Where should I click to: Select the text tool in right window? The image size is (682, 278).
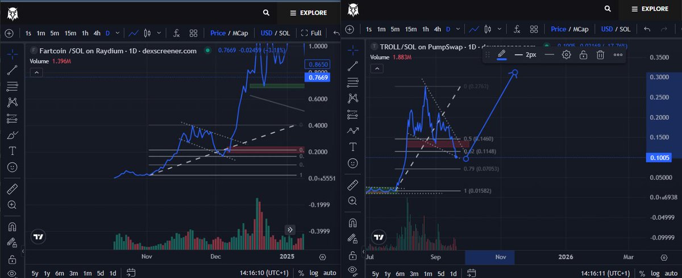(x=352, y=146)
